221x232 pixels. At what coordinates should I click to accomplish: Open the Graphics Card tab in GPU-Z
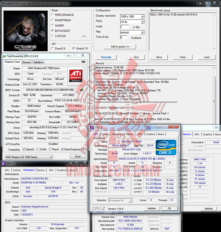pos(12,62)
